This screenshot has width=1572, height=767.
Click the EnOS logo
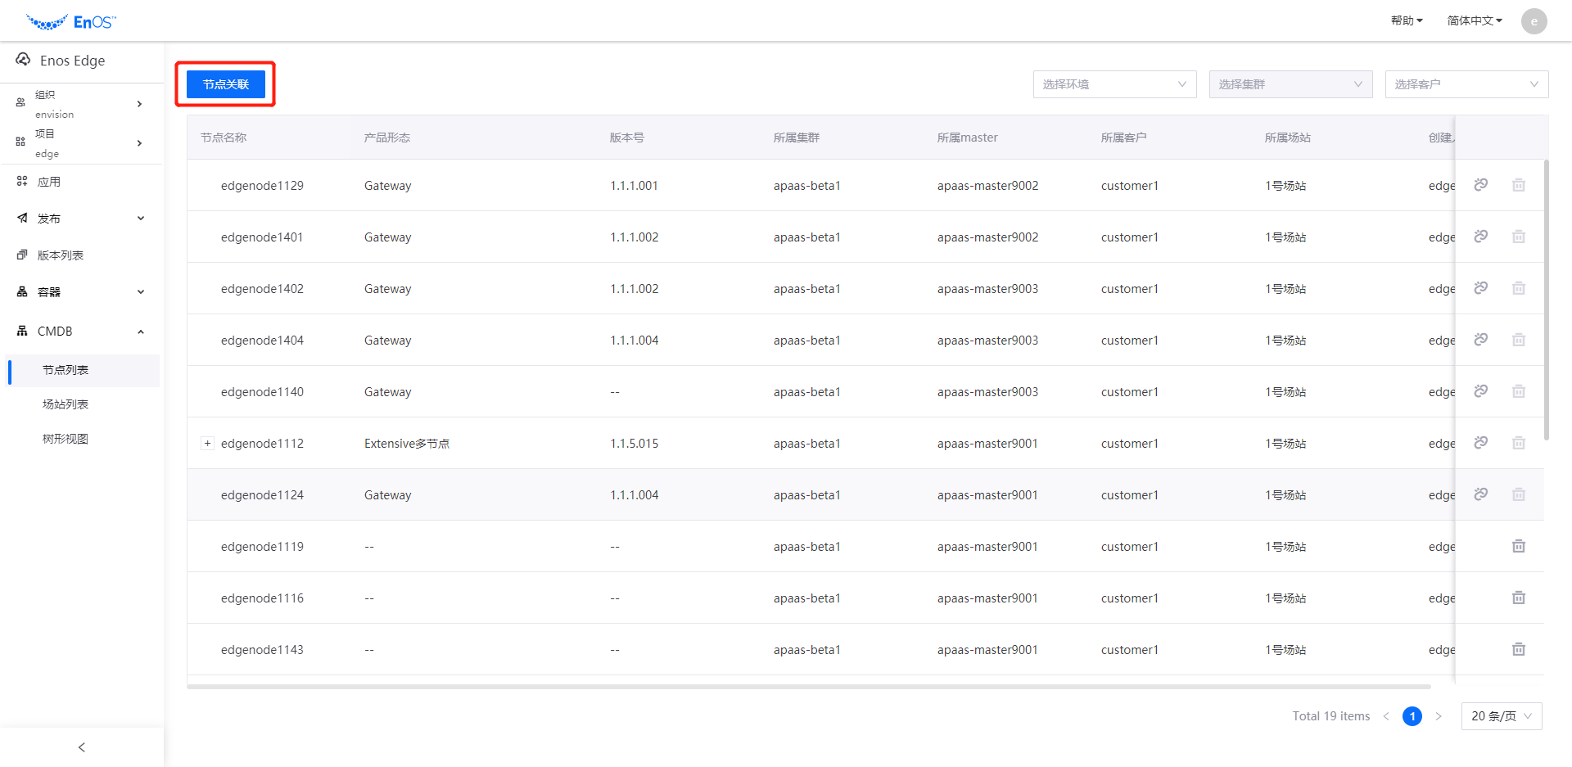(71, 22)
